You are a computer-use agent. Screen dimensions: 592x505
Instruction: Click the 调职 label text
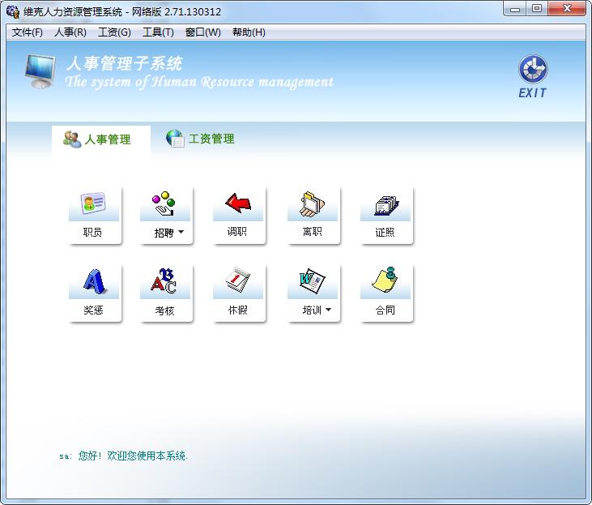[x=237, y=231]
